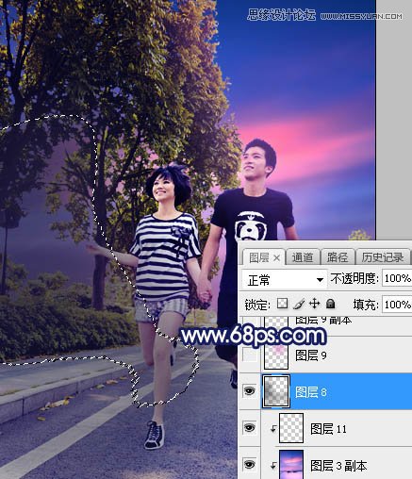412x479 pixels.
Task: Click the 不透明度 opacity label
Action: tap(354, 278)
